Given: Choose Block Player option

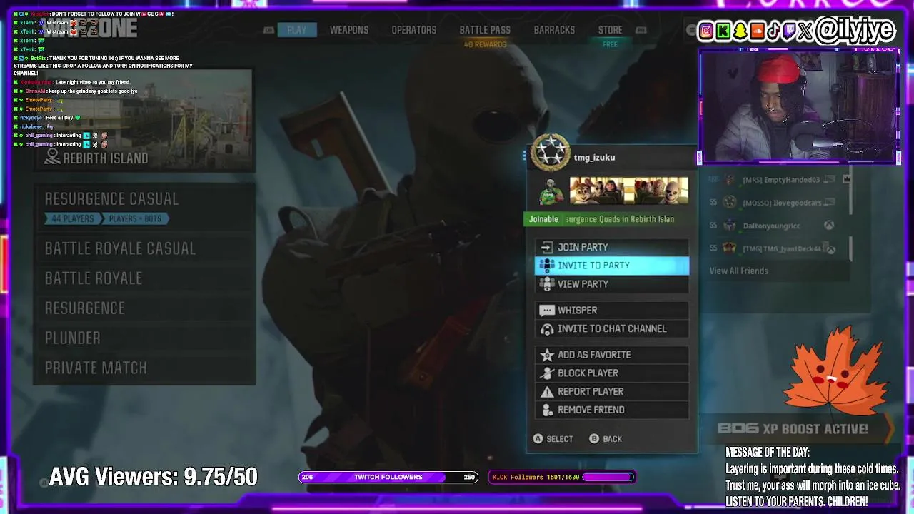Looking at the screenshot, I should tap(612, 373).
